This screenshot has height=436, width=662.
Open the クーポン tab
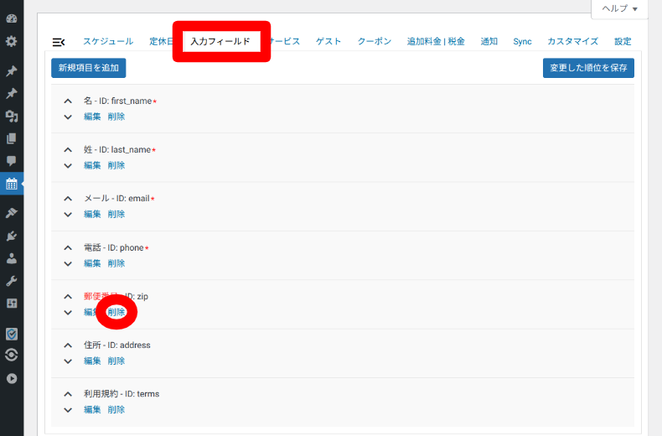pos(374,41)
